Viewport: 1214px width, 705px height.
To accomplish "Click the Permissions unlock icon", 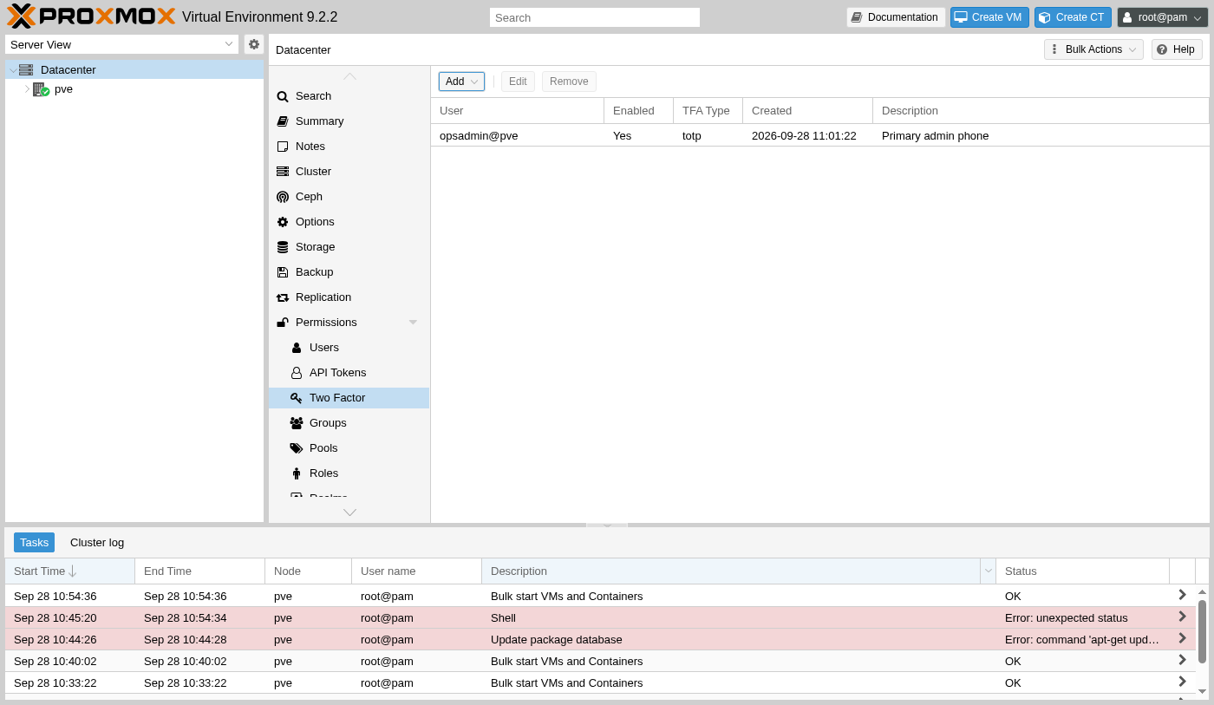I will 283,323.
